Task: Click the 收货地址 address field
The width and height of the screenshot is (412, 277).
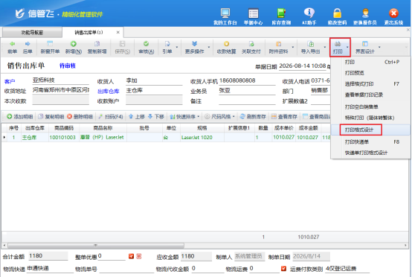Action: click(61, 90)
